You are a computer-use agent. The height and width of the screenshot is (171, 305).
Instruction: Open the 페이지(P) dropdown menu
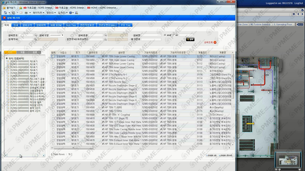click(38, 13)
